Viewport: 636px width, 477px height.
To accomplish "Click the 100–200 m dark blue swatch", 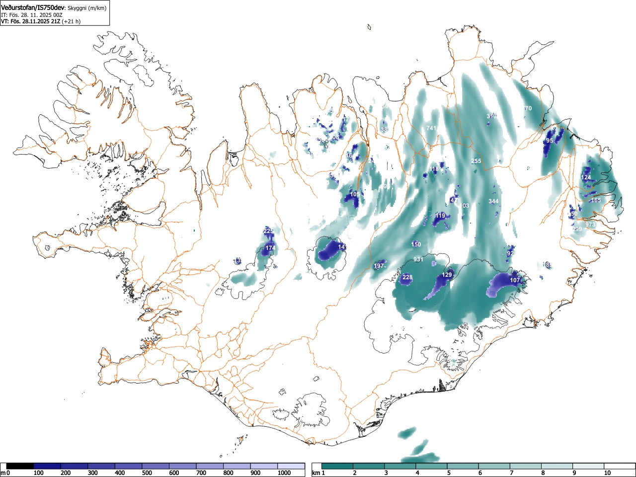I will [48, 466].
